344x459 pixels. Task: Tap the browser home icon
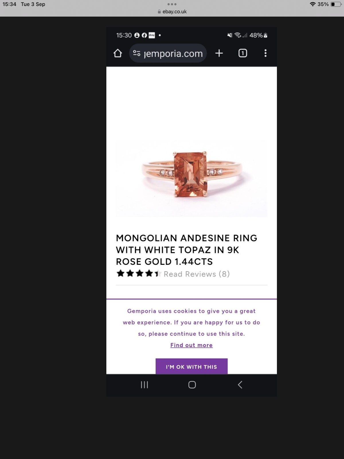(x=118, y=53)
